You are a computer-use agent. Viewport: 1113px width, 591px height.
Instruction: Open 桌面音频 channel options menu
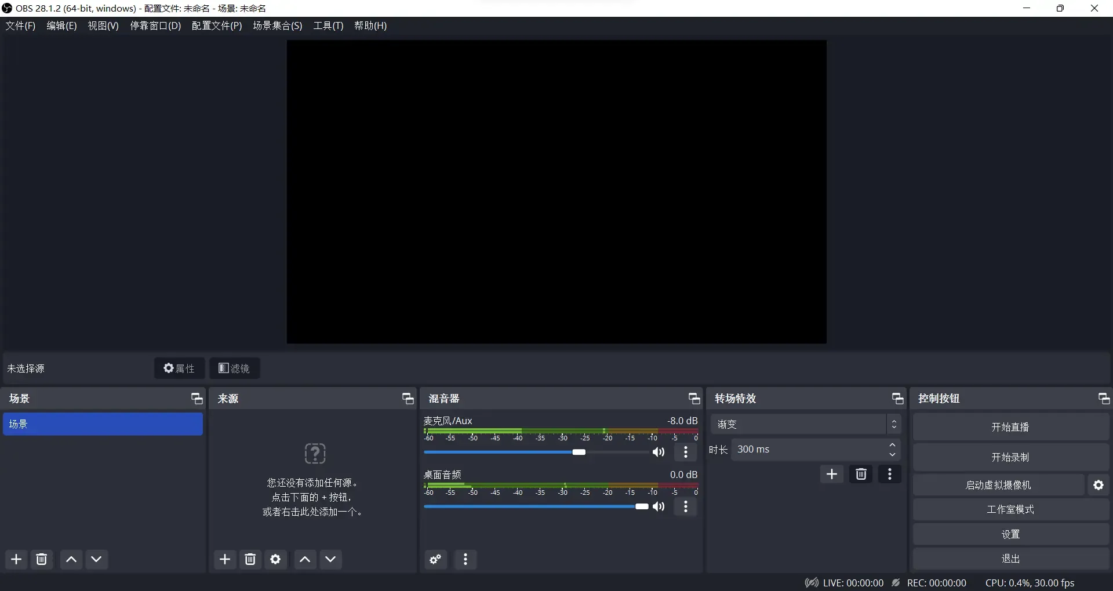(686, 506)
